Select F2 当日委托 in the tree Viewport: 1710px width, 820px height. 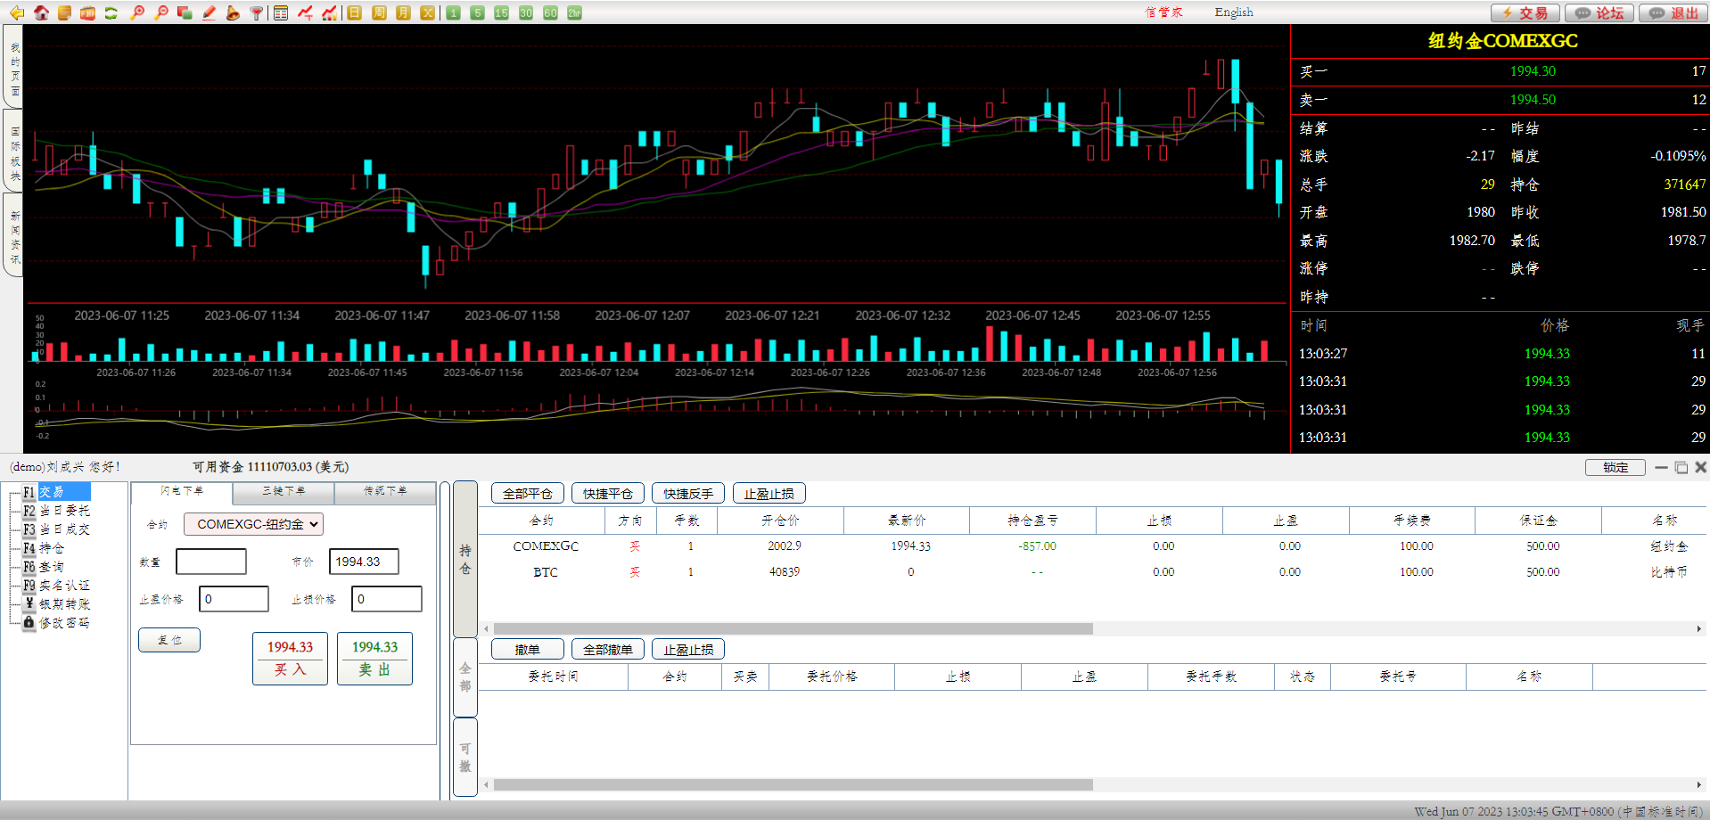[x=64, y=511]
